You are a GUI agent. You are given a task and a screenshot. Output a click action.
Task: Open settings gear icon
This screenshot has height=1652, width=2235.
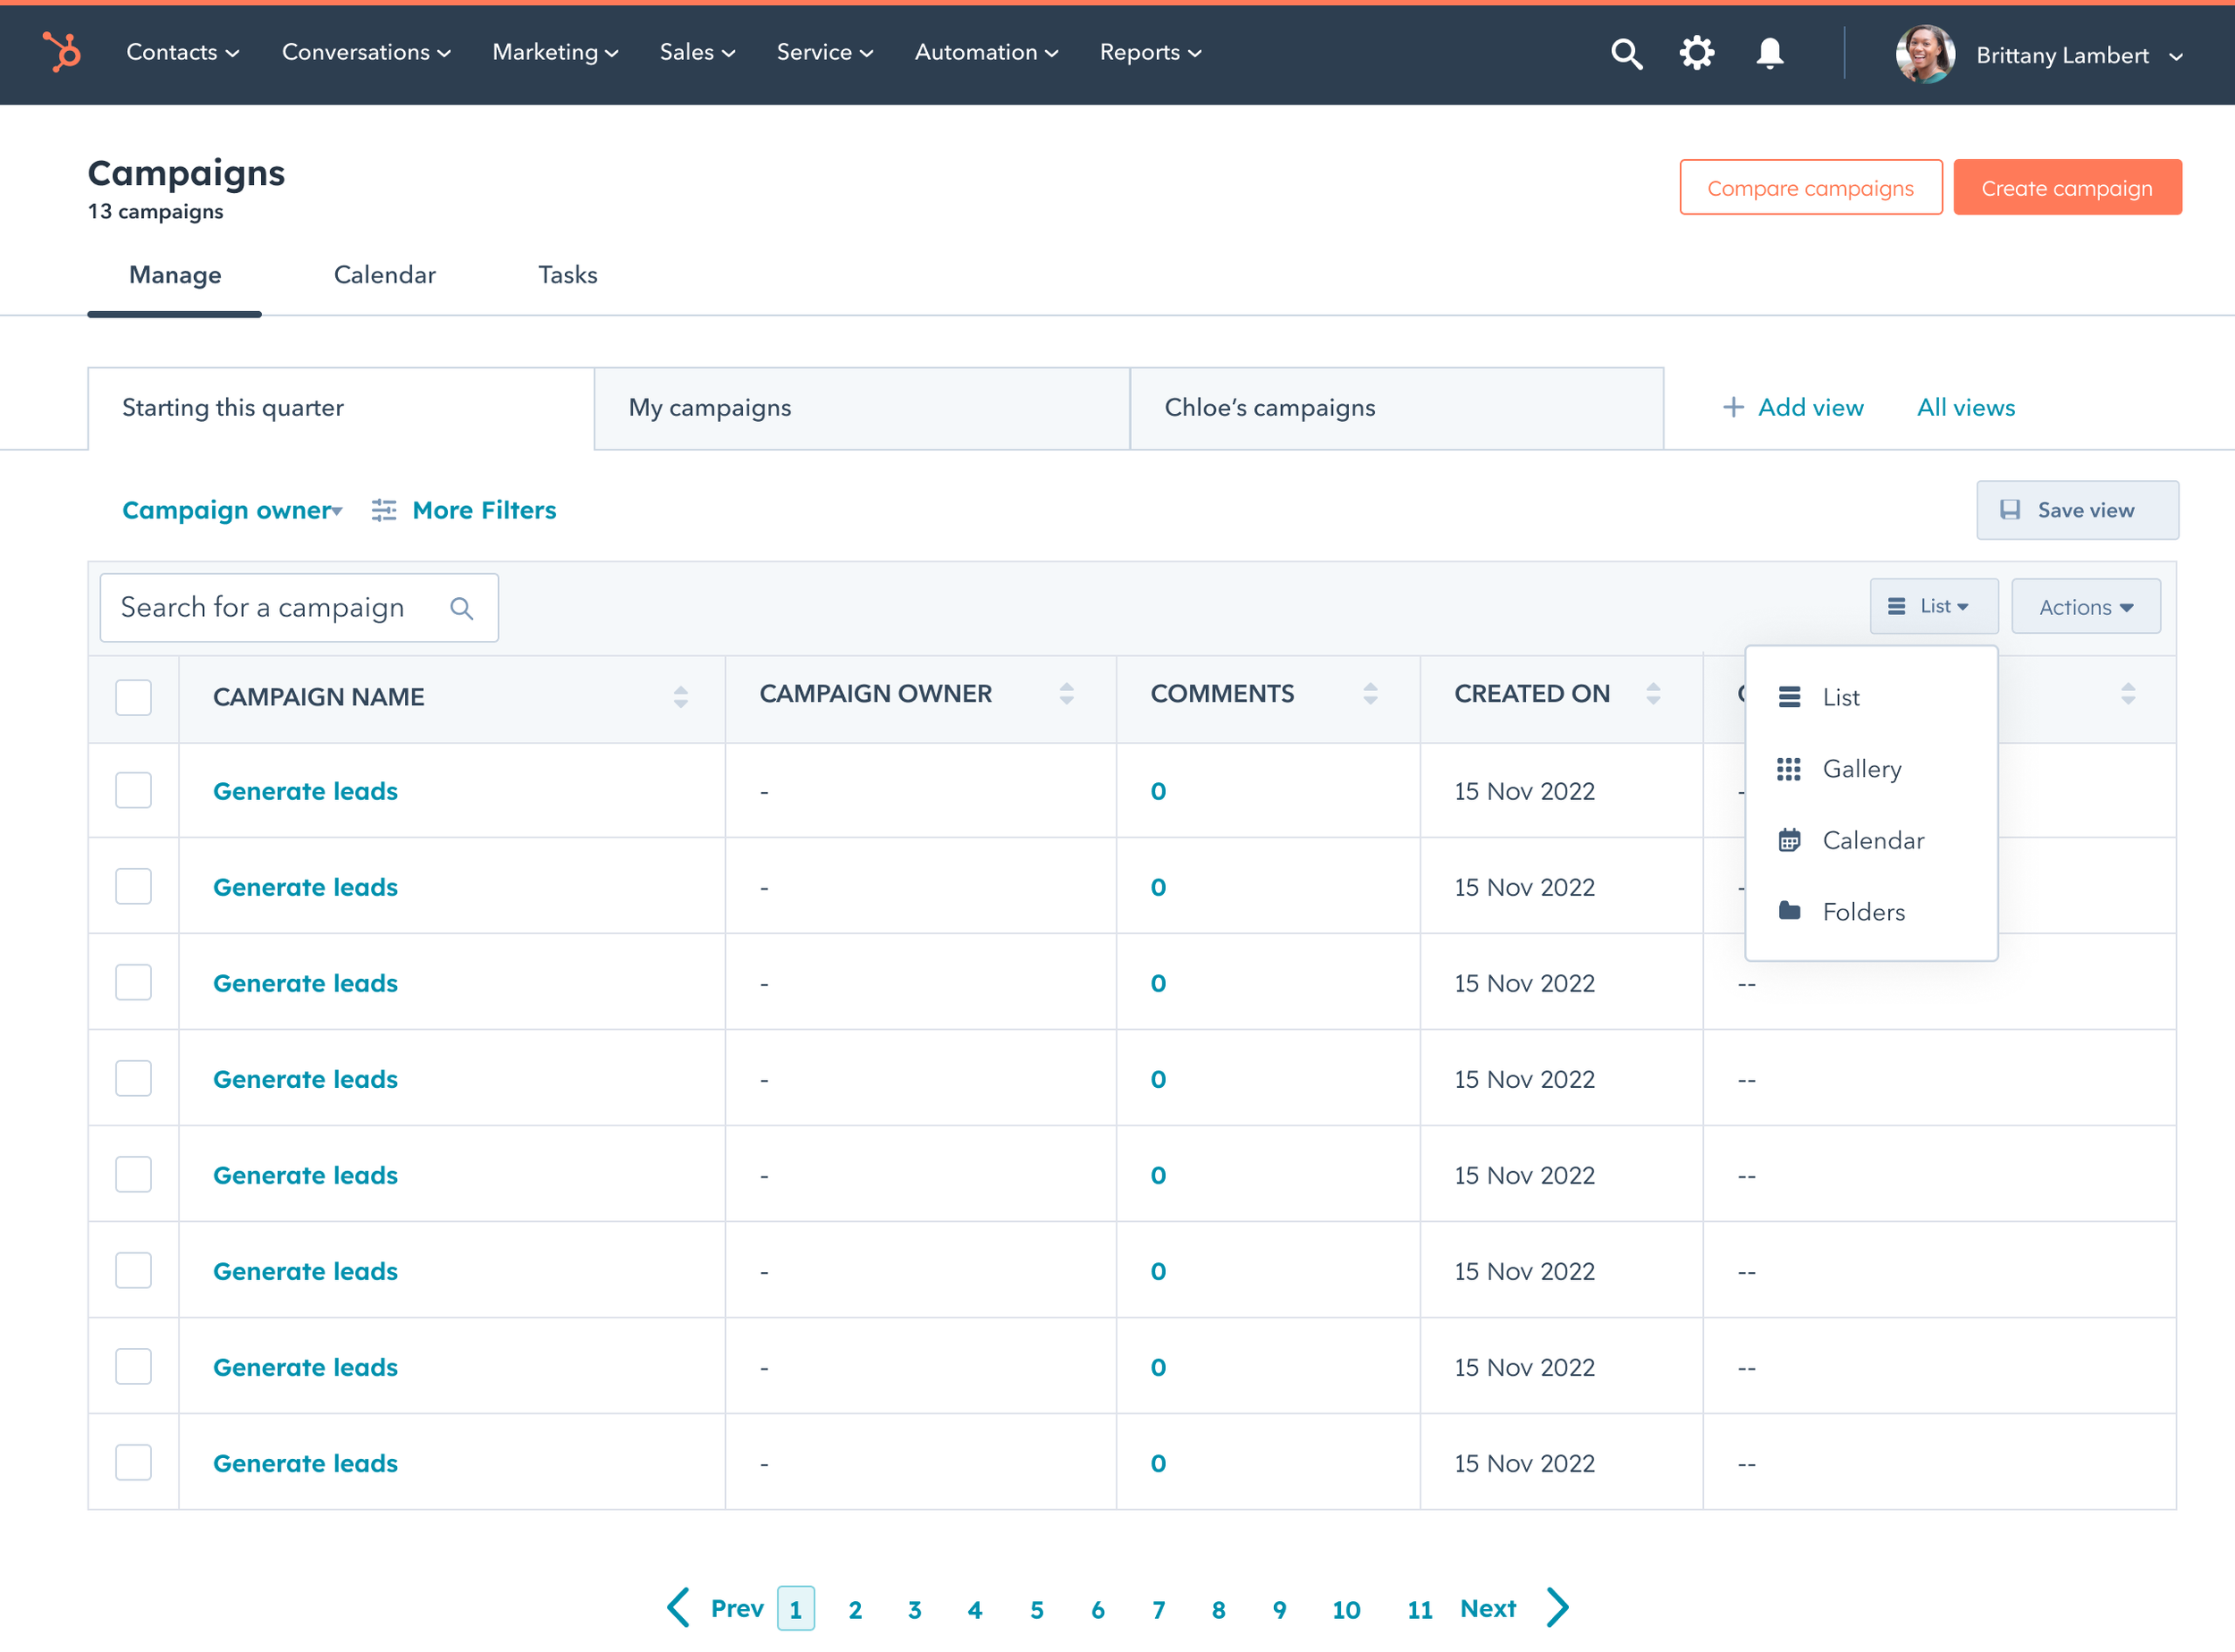pyautogui.click(x=1696, y=53)
